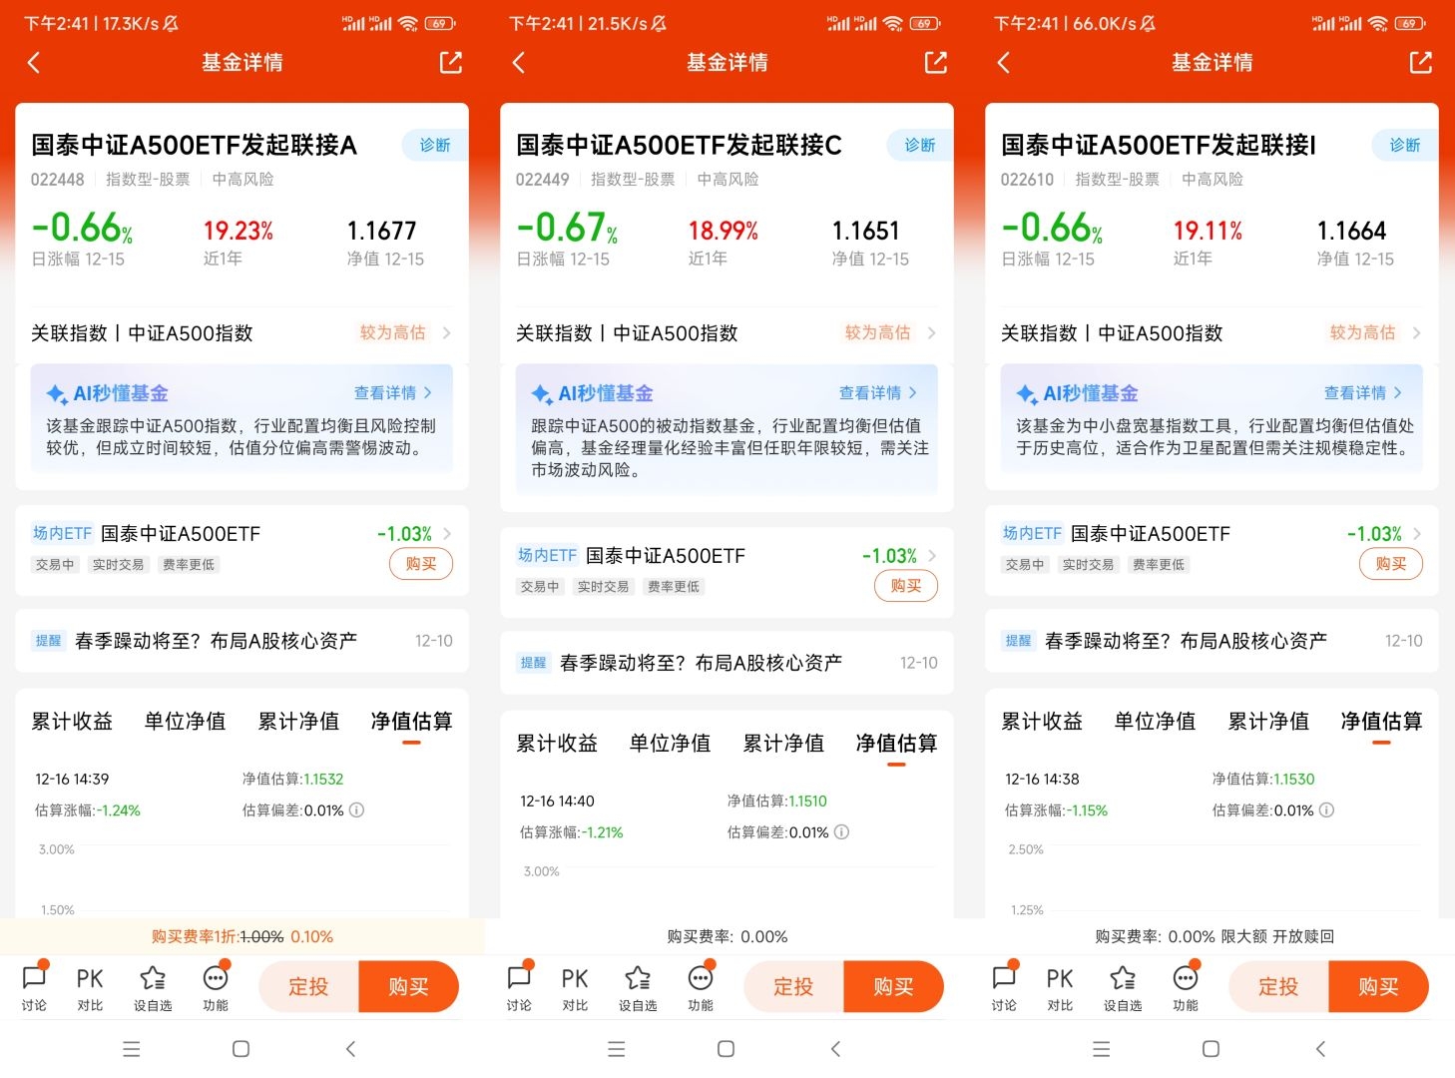
Task: Open 场内ETF 国泰中证A500ETF row chevron for 联接I
Action: [1417, 534]
